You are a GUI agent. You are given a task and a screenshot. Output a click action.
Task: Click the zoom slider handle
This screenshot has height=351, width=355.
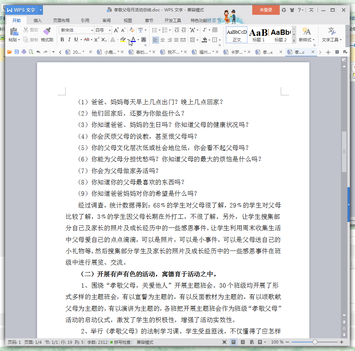click(315, 342)
